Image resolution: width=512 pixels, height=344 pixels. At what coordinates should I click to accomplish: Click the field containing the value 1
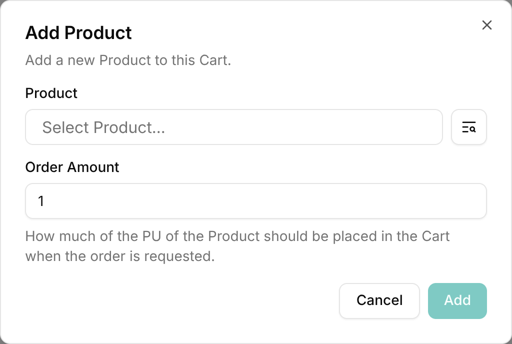coord(256,200)
